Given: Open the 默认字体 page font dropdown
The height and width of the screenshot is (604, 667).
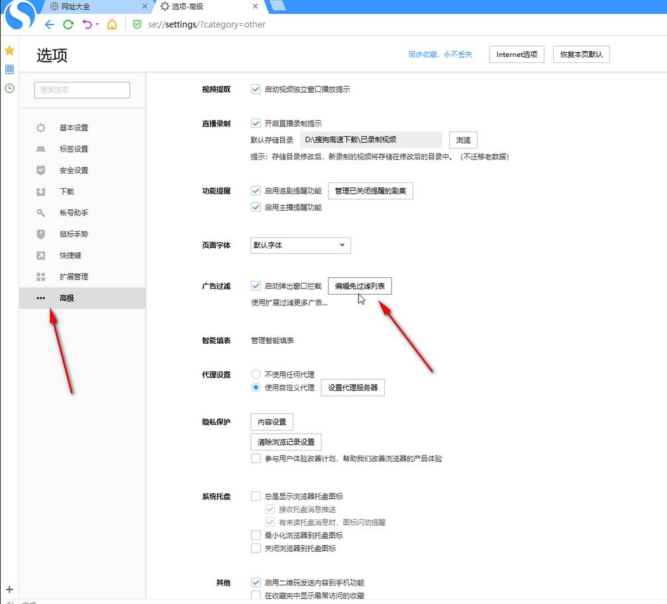Looking at the screenshot, I should tap(301, 246).
